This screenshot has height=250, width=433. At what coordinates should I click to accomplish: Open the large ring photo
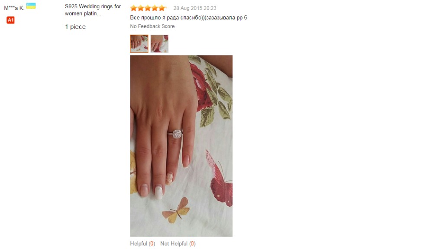[x=181, y=146]
